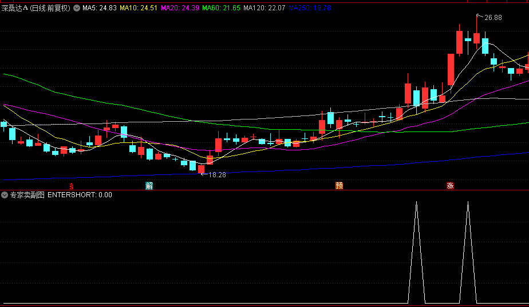
Task: Click the MA20: 24.39 indicator label
Action: point(180,8)
